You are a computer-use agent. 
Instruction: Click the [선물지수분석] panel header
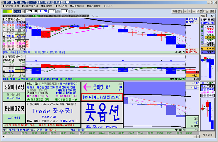click(x=14, y=19)
